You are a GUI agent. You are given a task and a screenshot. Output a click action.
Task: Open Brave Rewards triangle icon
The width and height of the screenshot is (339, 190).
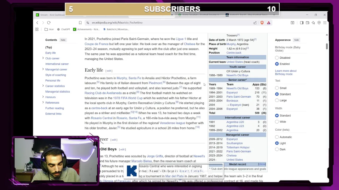(269, 23)
